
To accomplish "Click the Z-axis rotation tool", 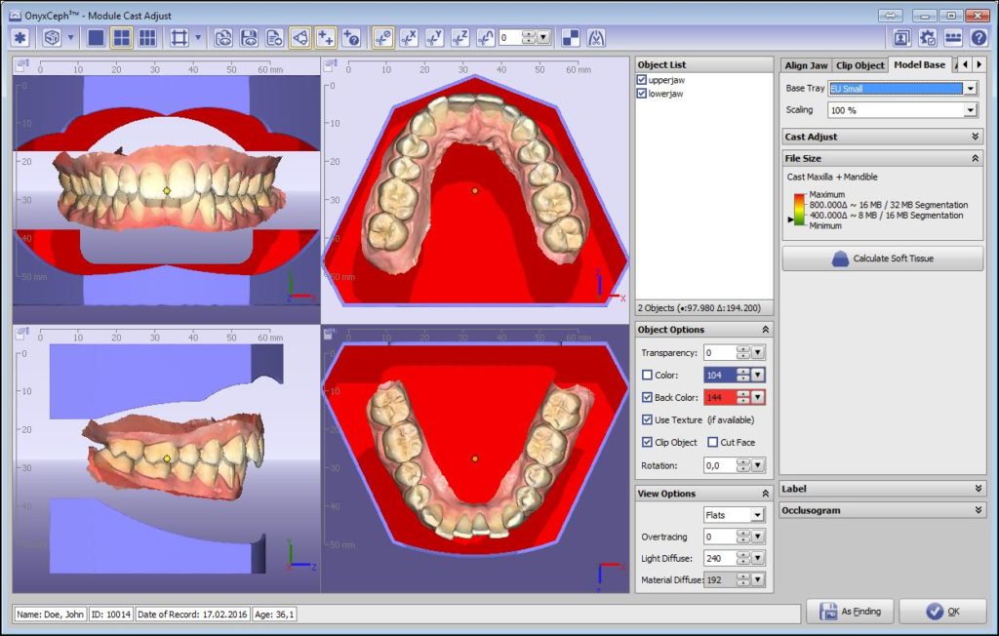I will point(460,38).
